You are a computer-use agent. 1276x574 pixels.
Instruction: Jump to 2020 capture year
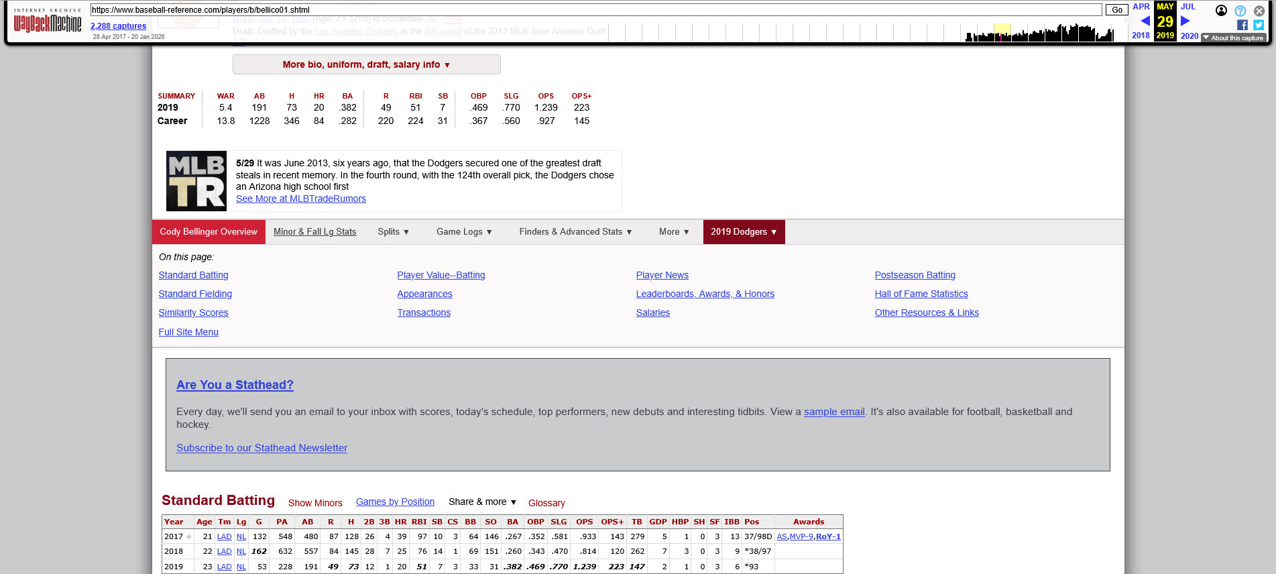[x=1190, y=36]
